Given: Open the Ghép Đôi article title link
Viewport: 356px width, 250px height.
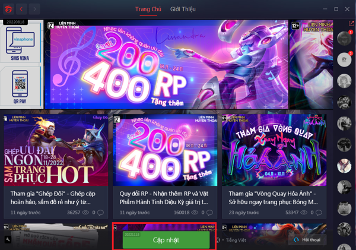Looking at the screenshot, I should tap(53, 198).
